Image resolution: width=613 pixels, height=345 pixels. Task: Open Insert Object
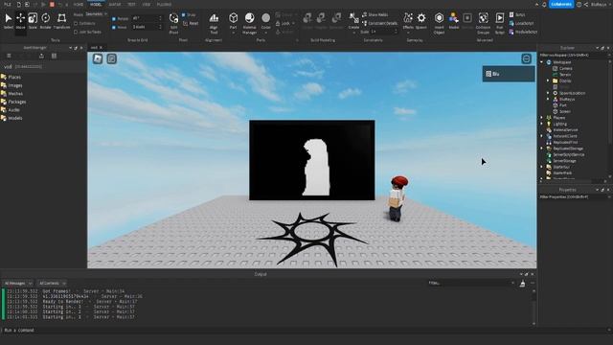[x=439, y=23]
